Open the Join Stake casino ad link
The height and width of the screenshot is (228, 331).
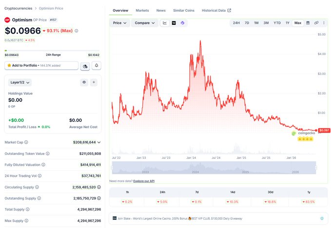pyautogui.click(x=180, y=219)
